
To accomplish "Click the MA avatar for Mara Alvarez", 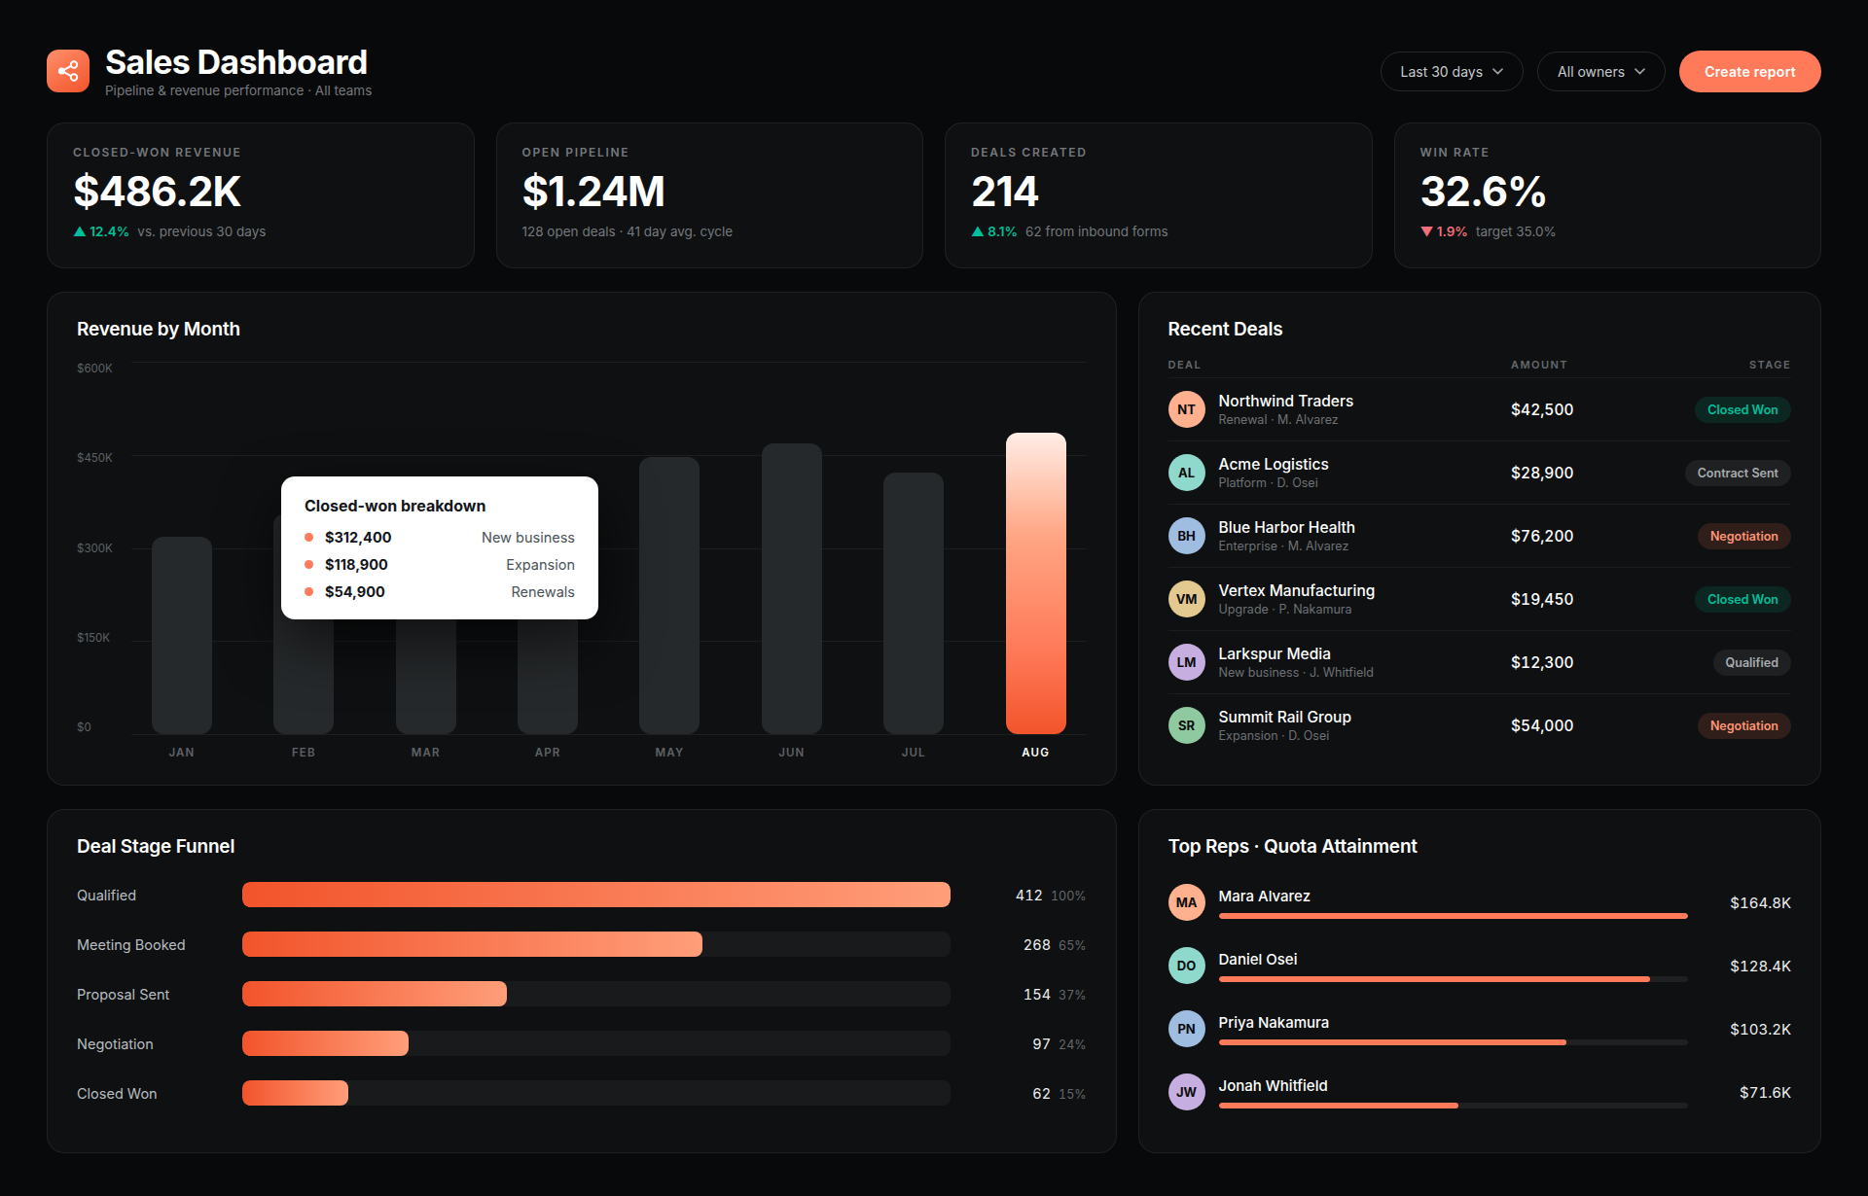I will pyautogui.click(x=1186, y=902).
